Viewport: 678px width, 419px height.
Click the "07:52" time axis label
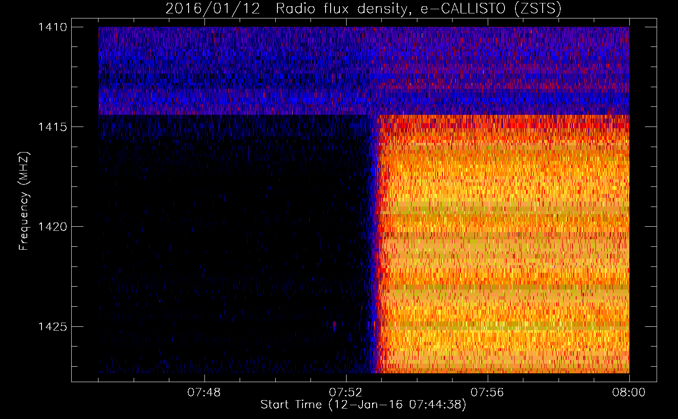pos(346,393)
